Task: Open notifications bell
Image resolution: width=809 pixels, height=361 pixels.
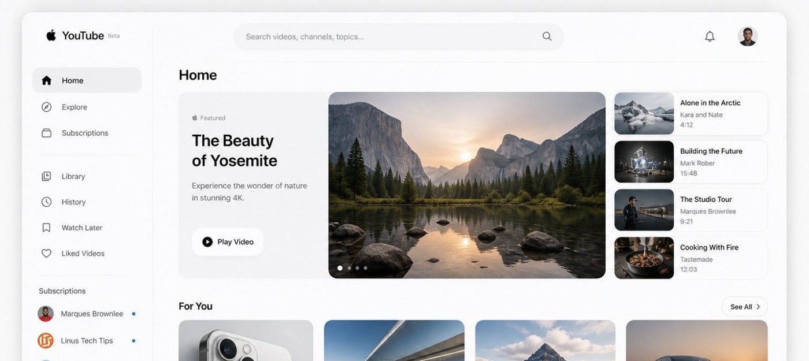Action: [x=710, y=36]
